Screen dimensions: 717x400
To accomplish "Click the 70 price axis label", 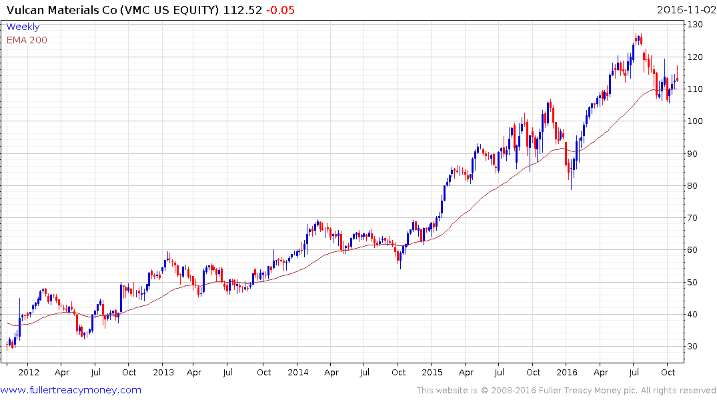I will [x=692, y=217].
